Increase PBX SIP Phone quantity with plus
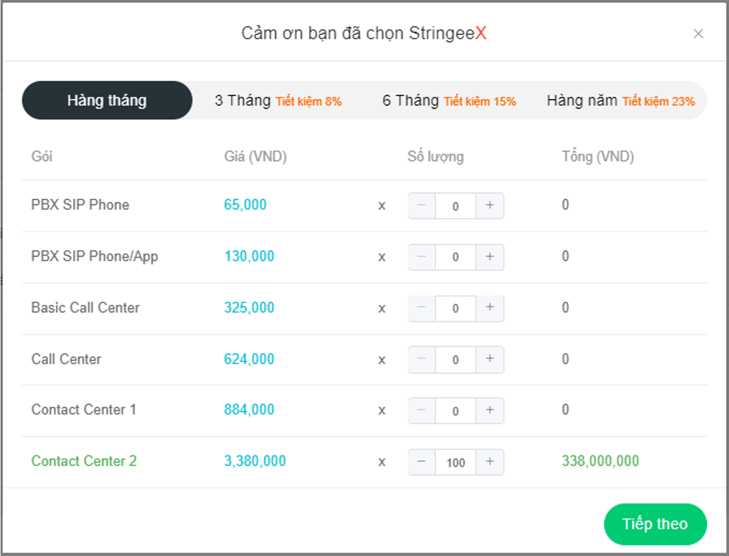Screen dimensions: 729x556 tap(490, 205)
